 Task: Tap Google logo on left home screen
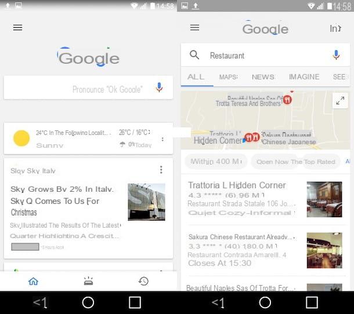88,57
